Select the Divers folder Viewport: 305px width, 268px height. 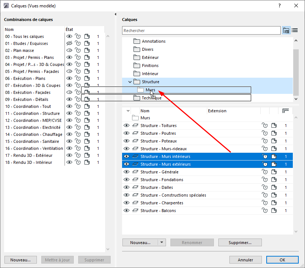pyautogui.click(x=148, y=49)
